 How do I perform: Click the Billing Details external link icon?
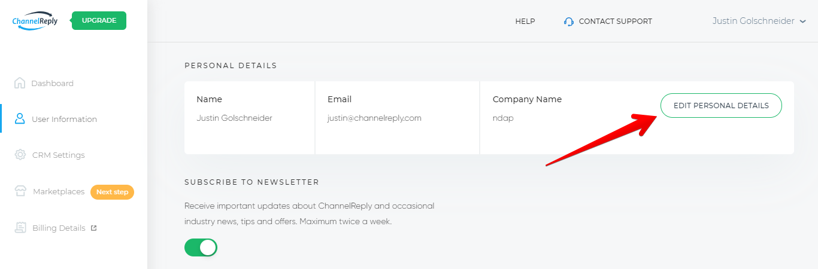point(93,228)
